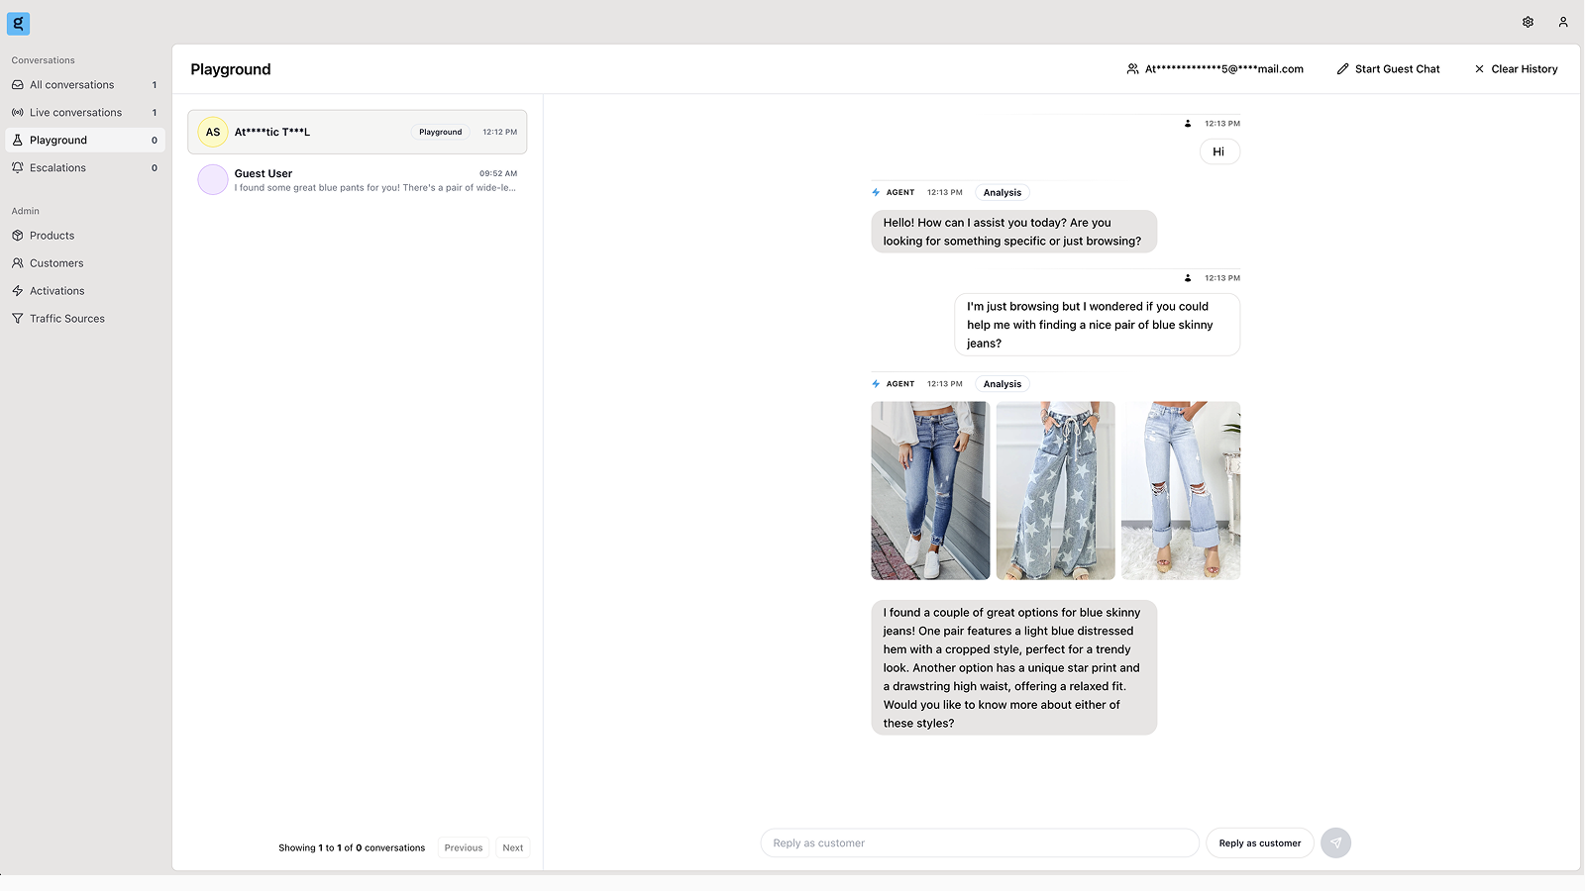Click the funnel icon beside Traffic Sources
Screen dimensions: 1585x891
18,319
